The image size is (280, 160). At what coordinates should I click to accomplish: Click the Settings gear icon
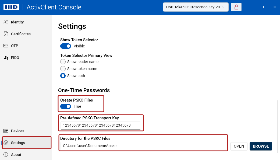coord(6,143)
